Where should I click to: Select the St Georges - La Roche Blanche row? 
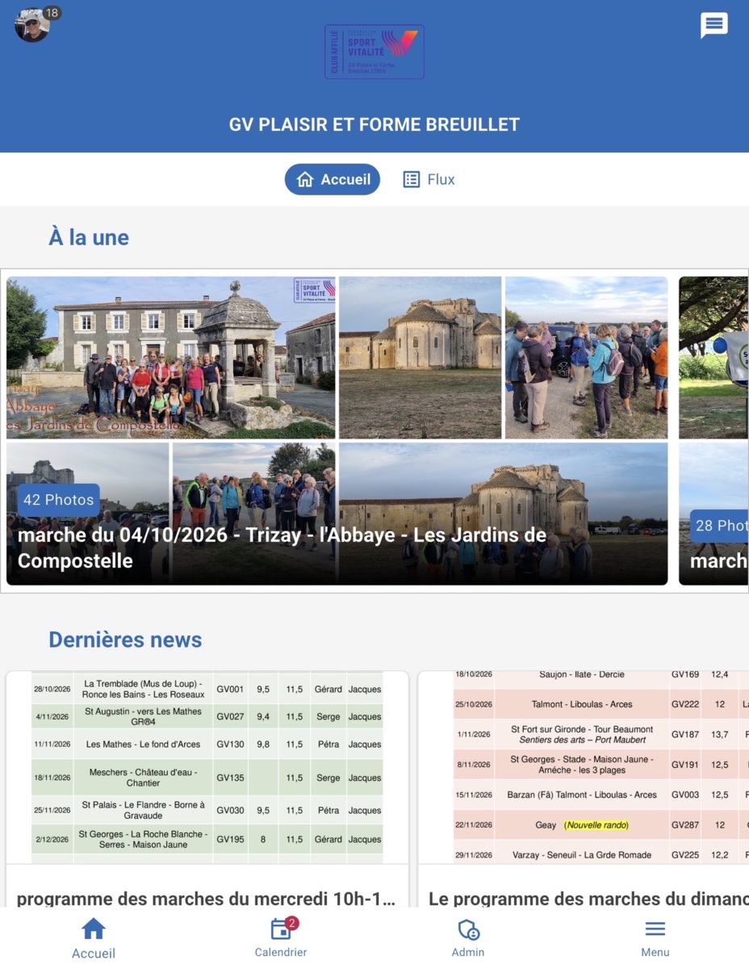click(x=207, y=839)
